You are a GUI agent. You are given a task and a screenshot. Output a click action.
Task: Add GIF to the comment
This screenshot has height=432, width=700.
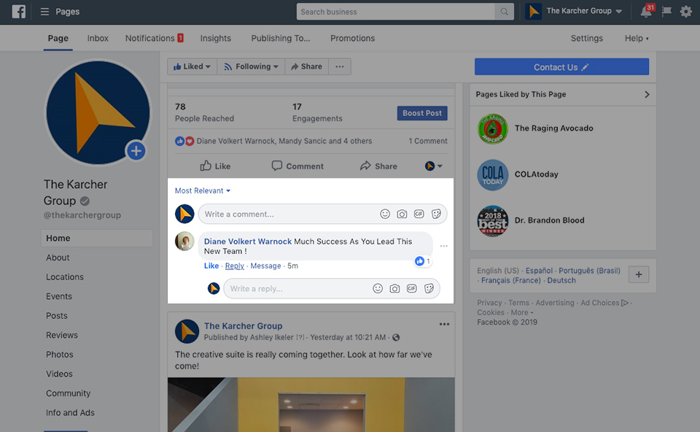(419, 214)
